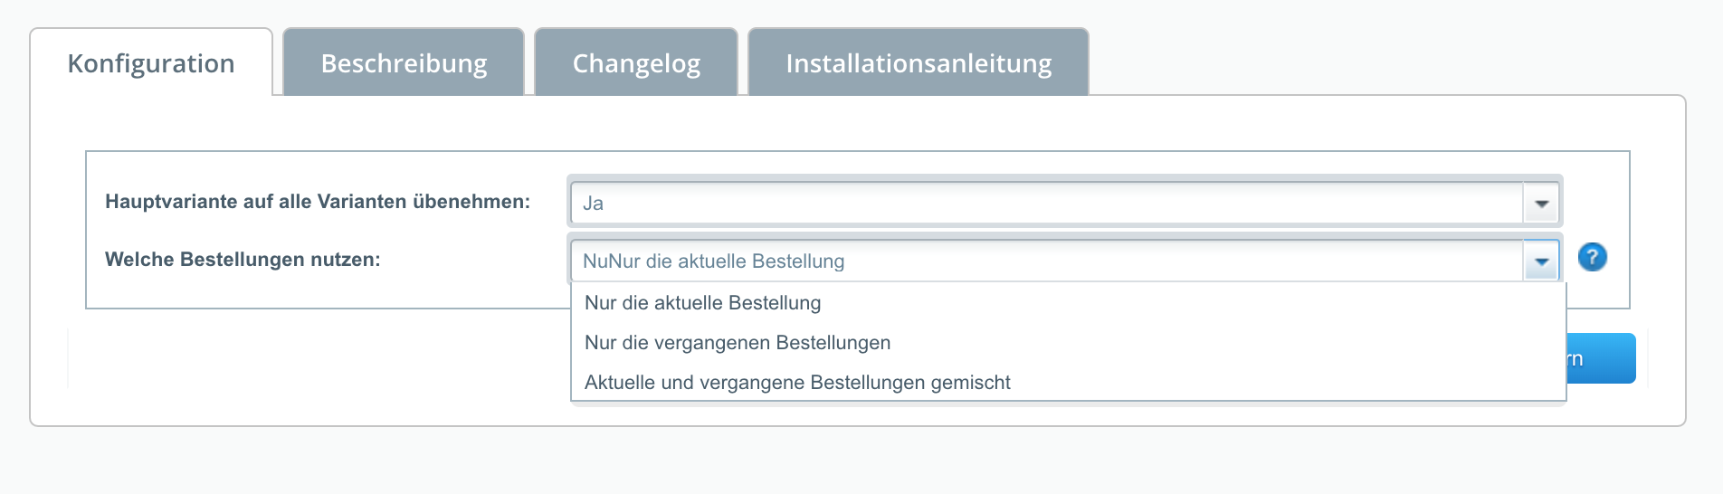Click the blue question mark help icon
This screenshot has width=1723, height=494.
(x=1592, y=258)
